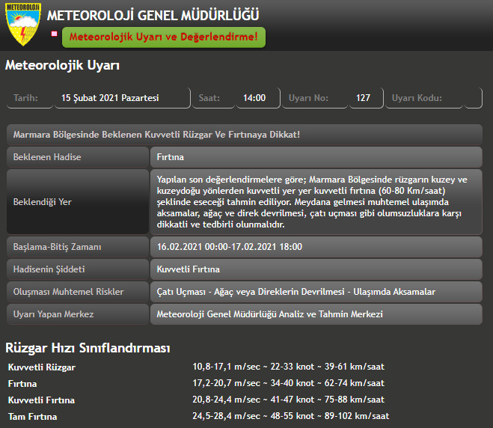Click the Oluşması Muhtemel Riskler value row
The height and width of the screenshot is (428, 493).
pos(316,291)
